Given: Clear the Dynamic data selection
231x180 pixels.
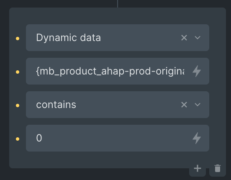Looking at the screenshot, I should [184, 38].
